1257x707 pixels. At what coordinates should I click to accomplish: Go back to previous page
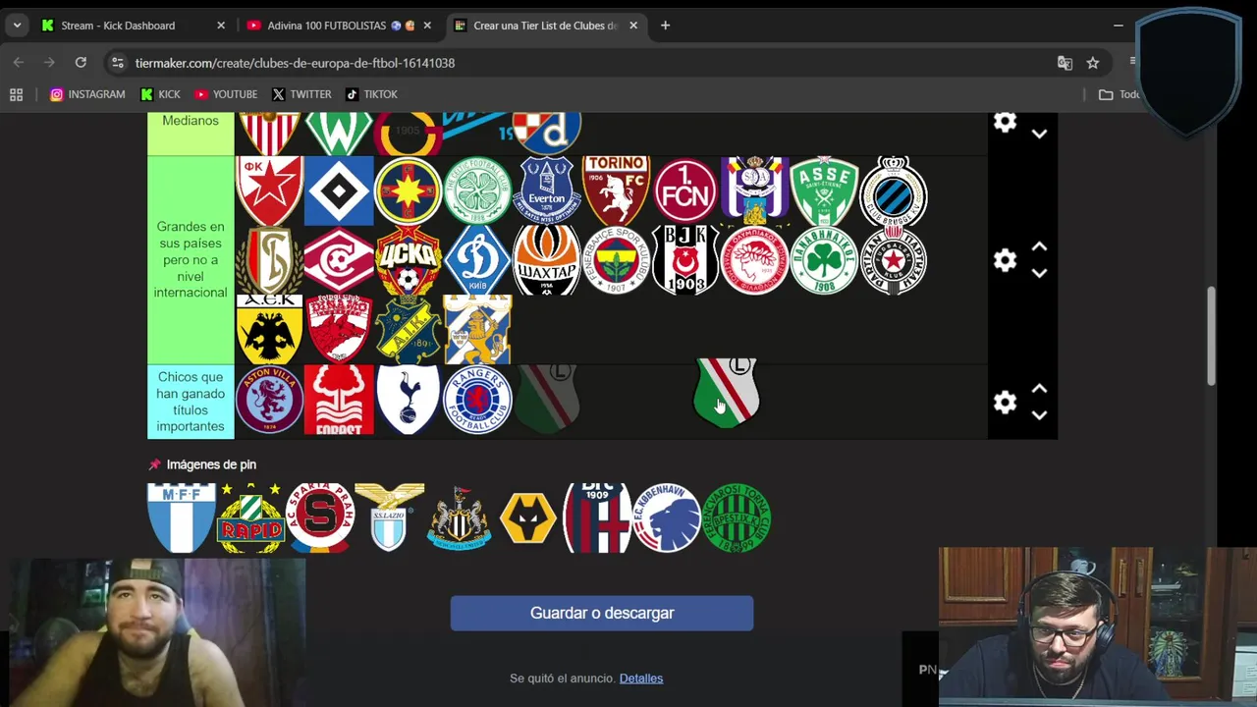click(18, 63)
